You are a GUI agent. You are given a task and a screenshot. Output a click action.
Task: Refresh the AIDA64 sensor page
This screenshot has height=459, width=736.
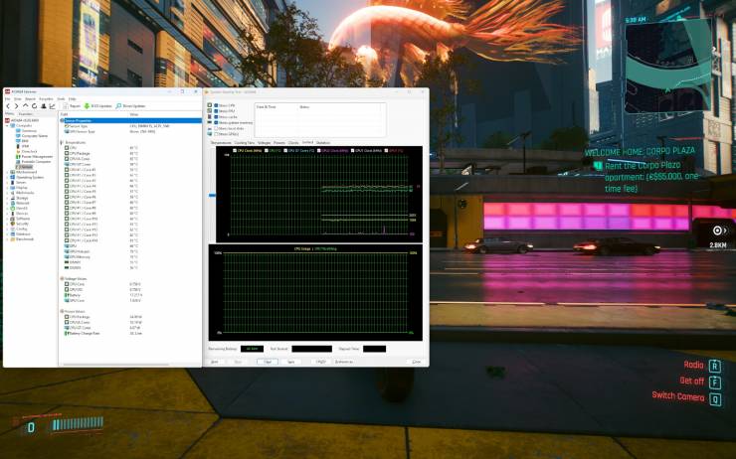(34, 106)
